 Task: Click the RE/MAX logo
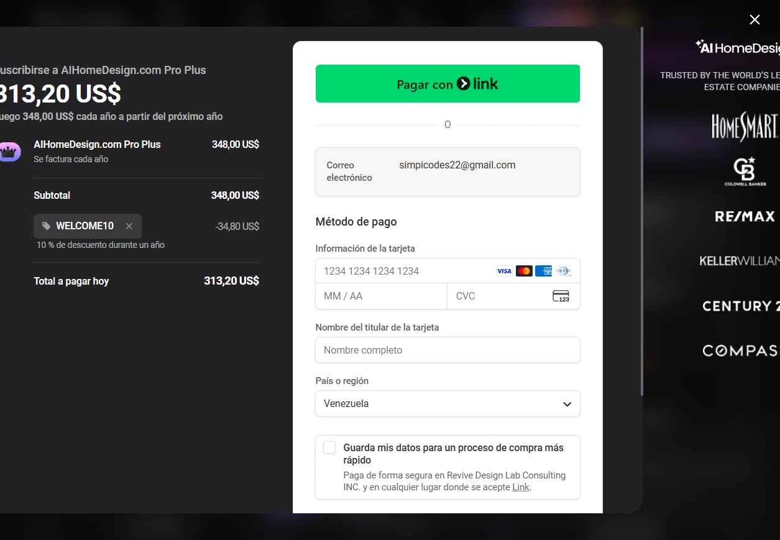coord(745,216)
